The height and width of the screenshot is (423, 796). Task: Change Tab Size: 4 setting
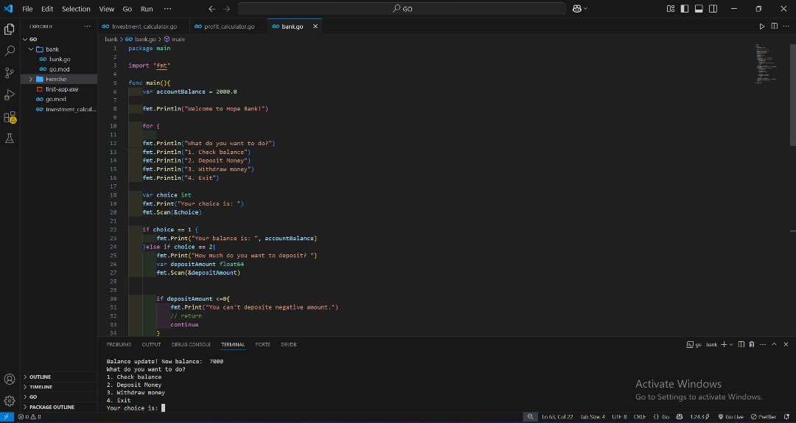click(593, 417)
